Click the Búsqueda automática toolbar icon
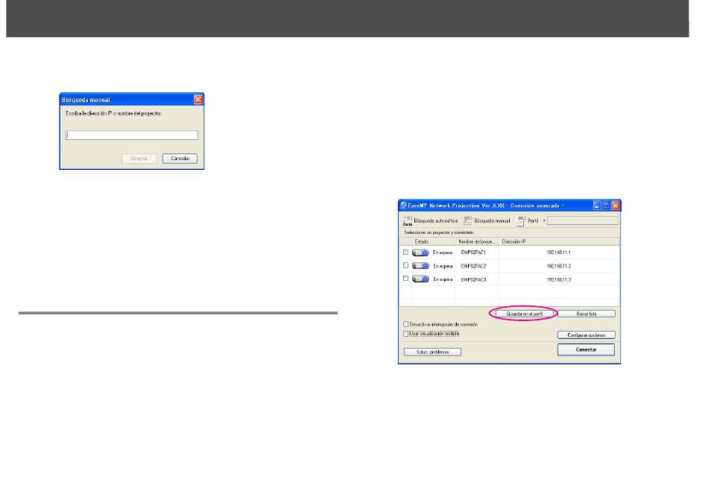Screen dimensions: 708x491 pyautogui.click(x=407, y=221)
